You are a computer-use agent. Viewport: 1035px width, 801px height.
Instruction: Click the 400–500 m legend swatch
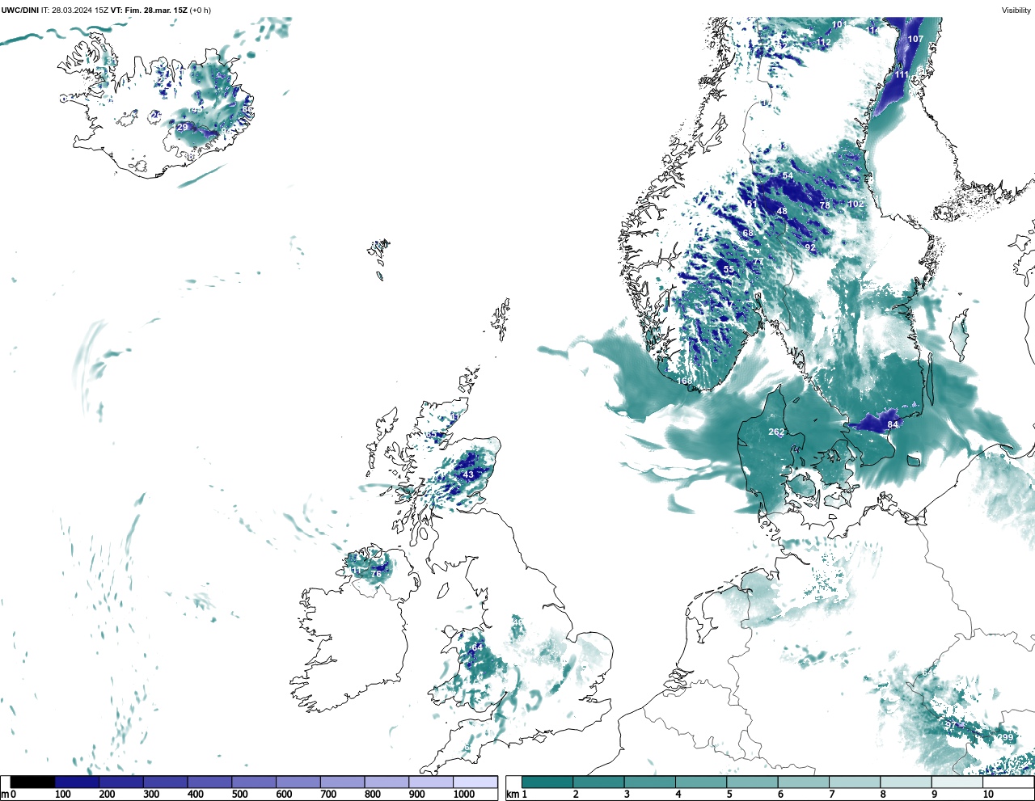pyautogui.click(x=209, y=782)
